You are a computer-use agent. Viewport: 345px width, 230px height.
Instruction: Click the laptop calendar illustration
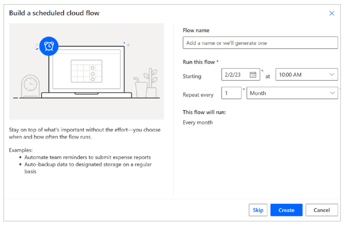click(x=87, y=71)
